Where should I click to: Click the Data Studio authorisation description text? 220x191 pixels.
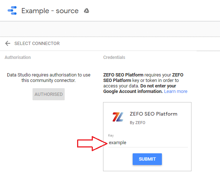point(49,78)
